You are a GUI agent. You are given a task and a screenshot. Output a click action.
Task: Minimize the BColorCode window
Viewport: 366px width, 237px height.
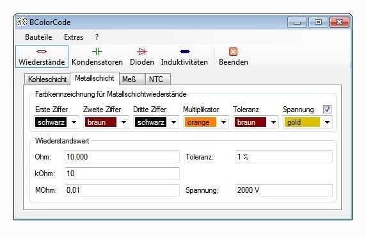(x=297, y=22)
